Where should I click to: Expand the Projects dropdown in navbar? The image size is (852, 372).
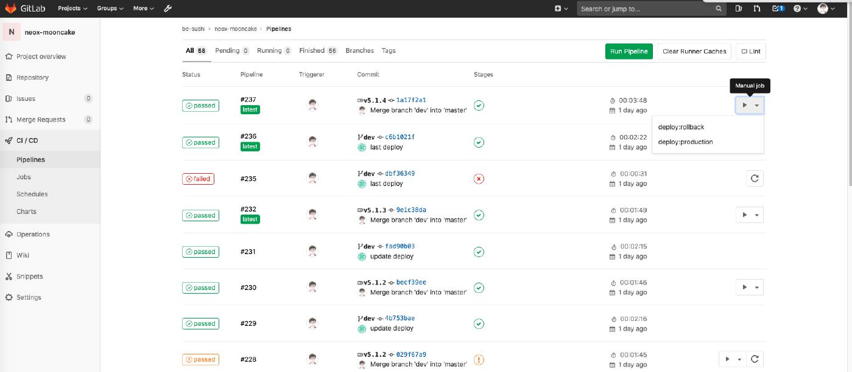point(72,9)
